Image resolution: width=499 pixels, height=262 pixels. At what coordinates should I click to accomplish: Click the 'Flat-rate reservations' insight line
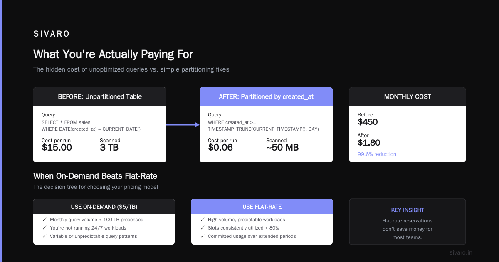[x=408, y=221]
